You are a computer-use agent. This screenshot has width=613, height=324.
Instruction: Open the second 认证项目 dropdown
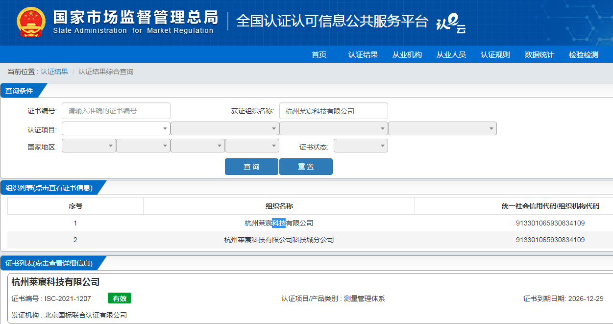coord(225,128)
